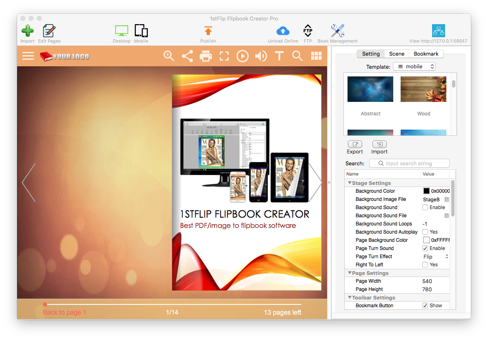The width and height of the screenshot is (488, 340).
Task: Go to previous page with left arrow
Action: tap(29, 183)
